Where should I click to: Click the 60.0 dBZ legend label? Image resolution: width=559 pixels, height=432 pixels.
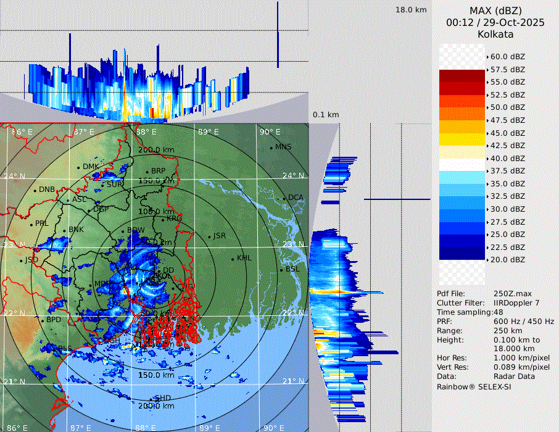(507, 57)
